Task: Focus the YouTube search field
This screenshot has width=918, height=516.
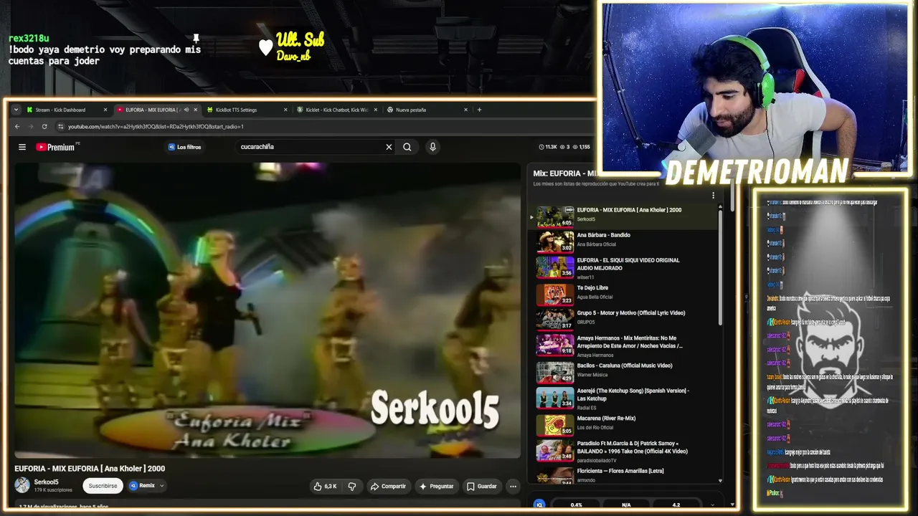Action: [310, 147]
